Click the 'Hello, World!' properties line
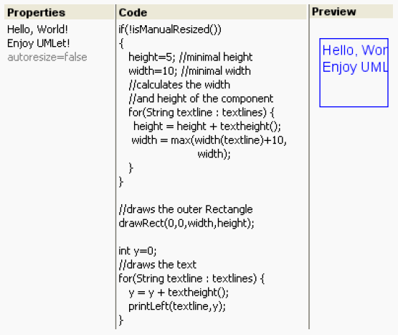Image resolution: width=398 pixels, height=335 pixels. pos(37,29)
